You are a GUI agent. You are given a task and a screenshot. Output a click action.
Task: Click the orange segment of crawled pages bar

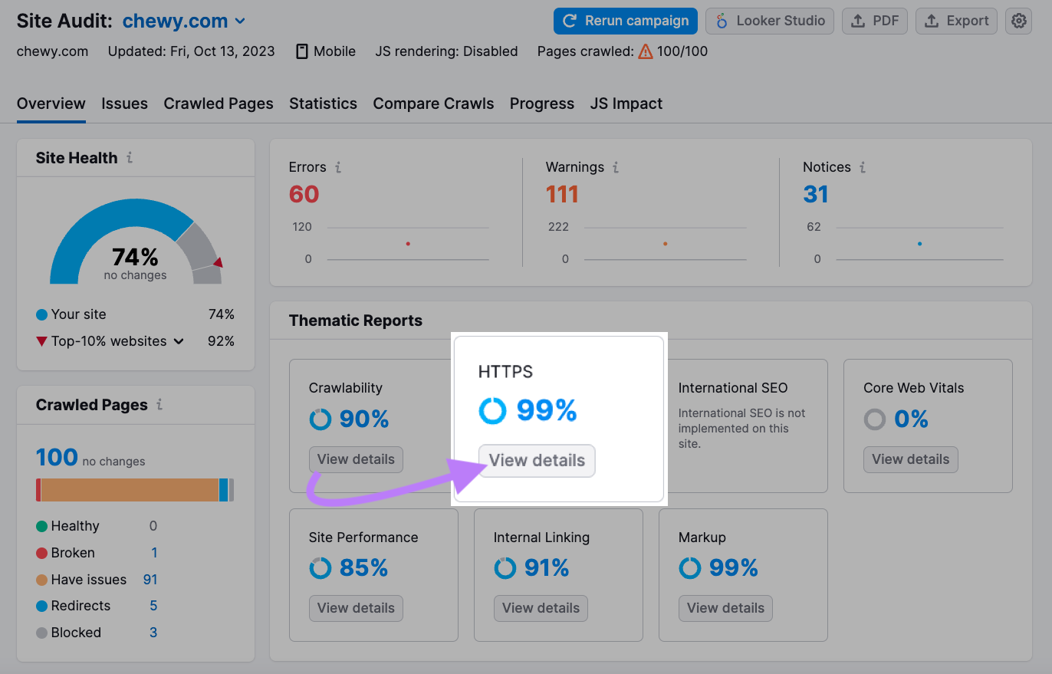tap(130, 490)
